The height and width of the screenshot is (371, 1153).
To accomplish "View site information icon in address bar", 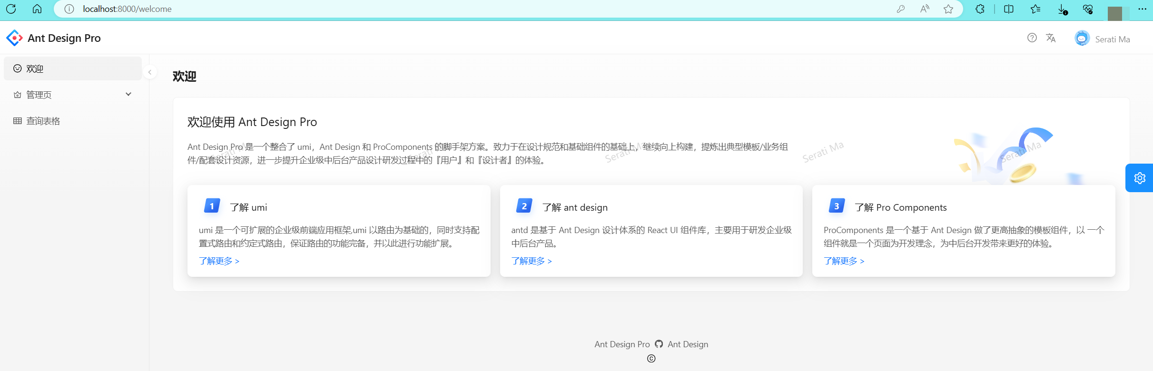I will 69,9.
